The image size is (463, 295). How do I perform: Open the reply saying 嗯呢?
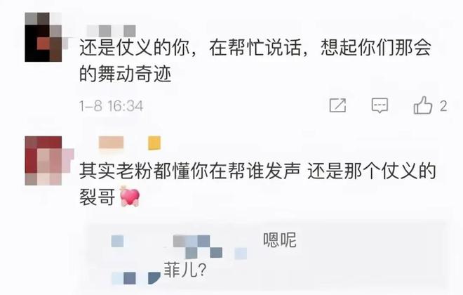coord(280,240)
